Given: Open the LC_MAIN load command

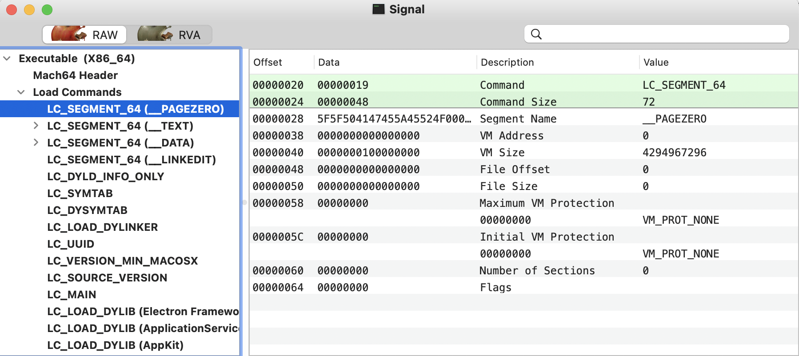Looking at the screenshot, I should [72, 295].
